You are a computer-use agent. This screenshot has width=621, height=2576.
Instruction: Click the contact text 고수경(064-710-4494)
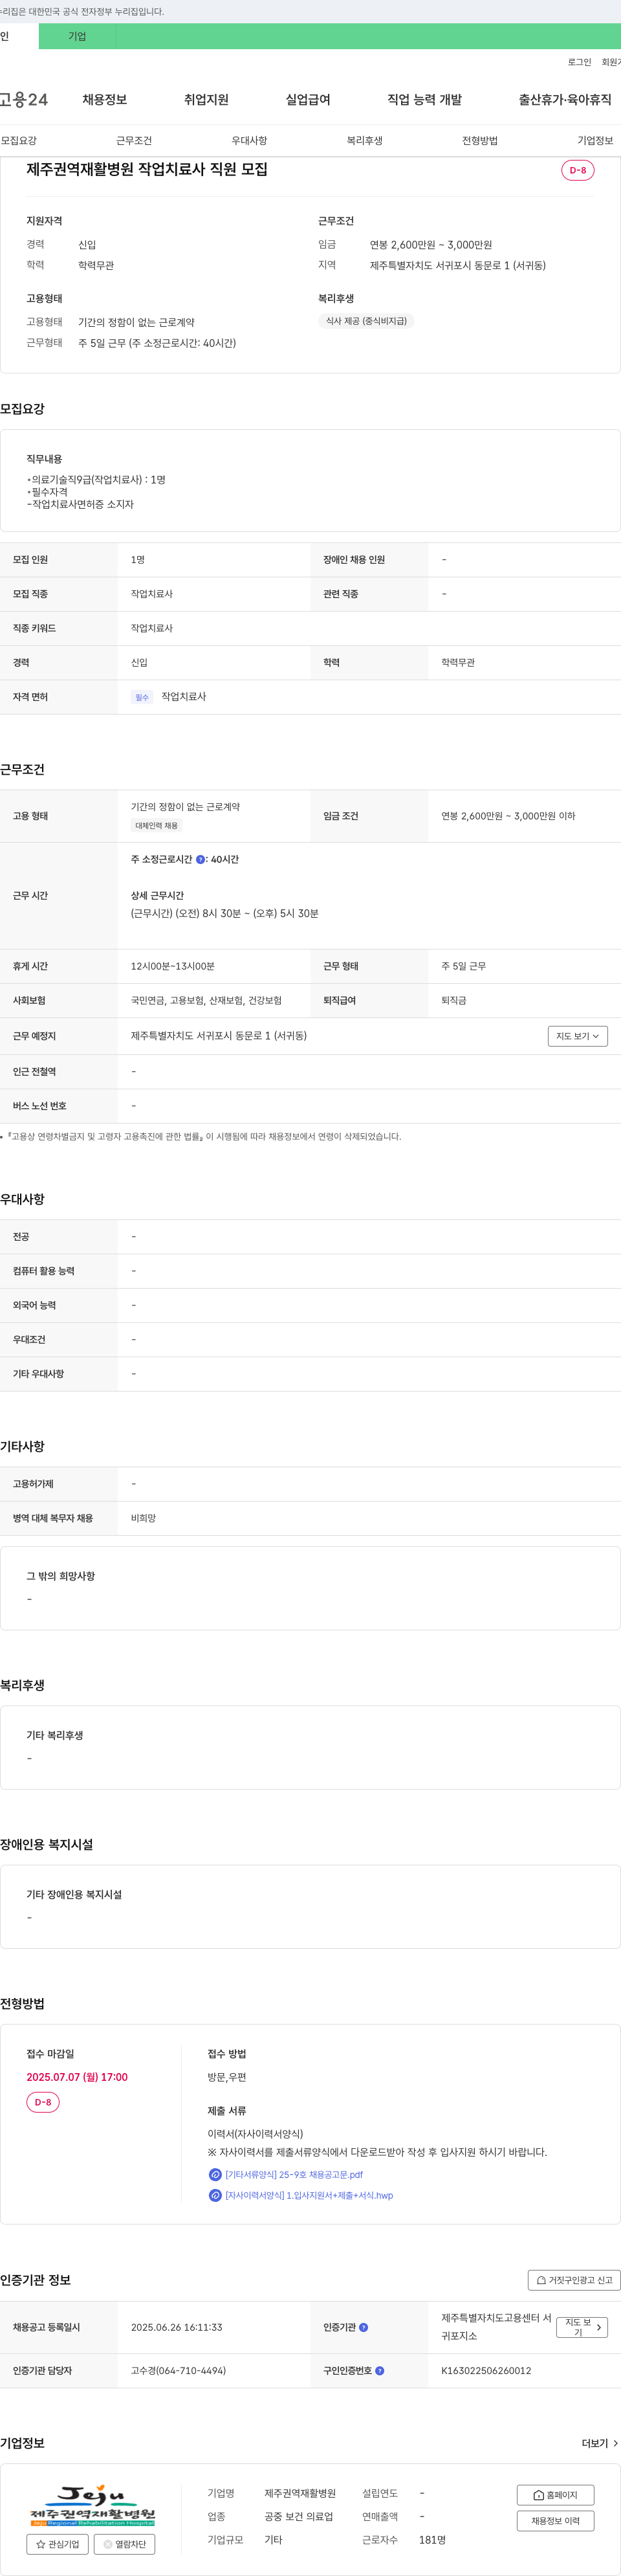(178, 2370)
